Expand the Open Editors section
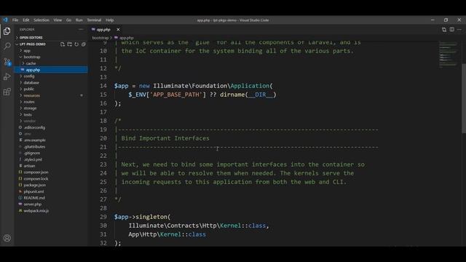The width and height of the screenshot is (466, 262). (51, 38)
